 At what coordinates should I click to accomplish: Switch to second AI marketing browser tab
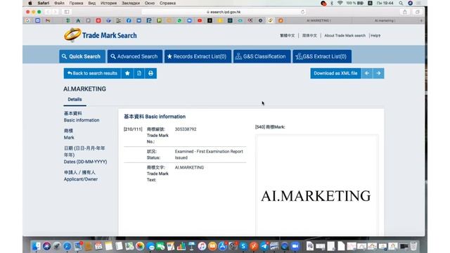[x=385, y=20]
